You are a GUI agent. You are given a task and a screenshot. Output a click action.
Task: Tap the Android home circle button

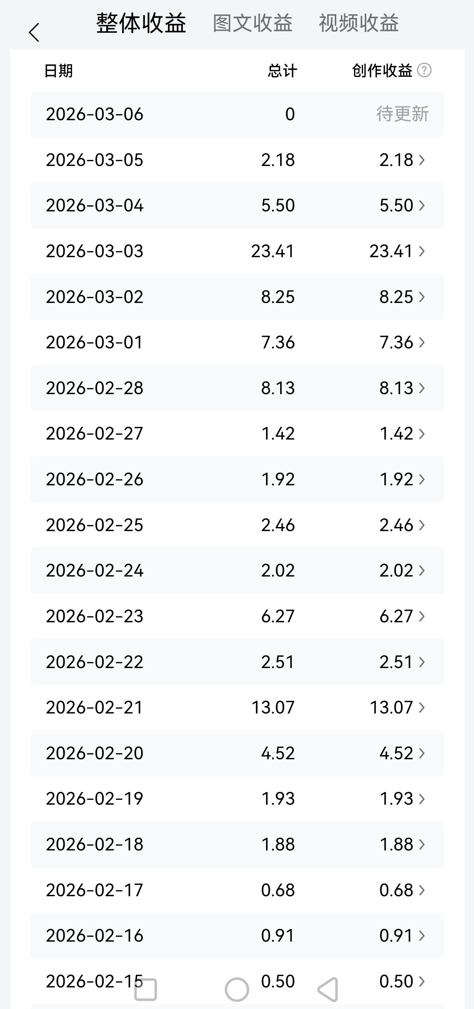[x=237, y=989]
